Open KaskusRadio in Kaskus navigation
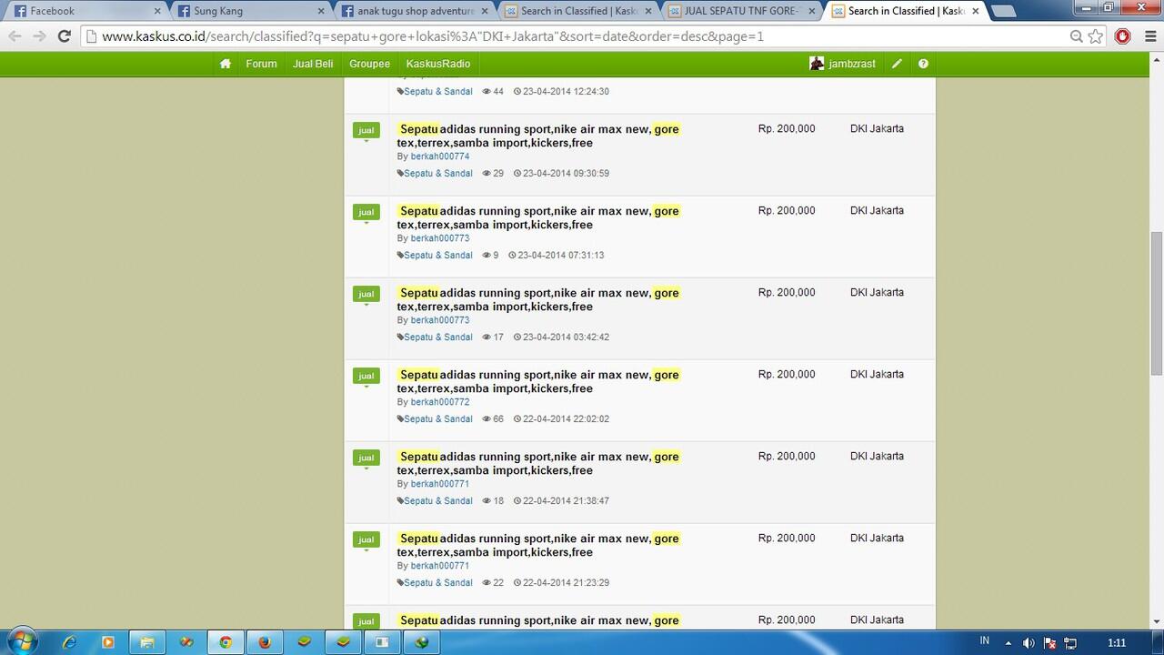This screenshot has width=1164, height=655. pyautogui.click(x=438, y=64)
